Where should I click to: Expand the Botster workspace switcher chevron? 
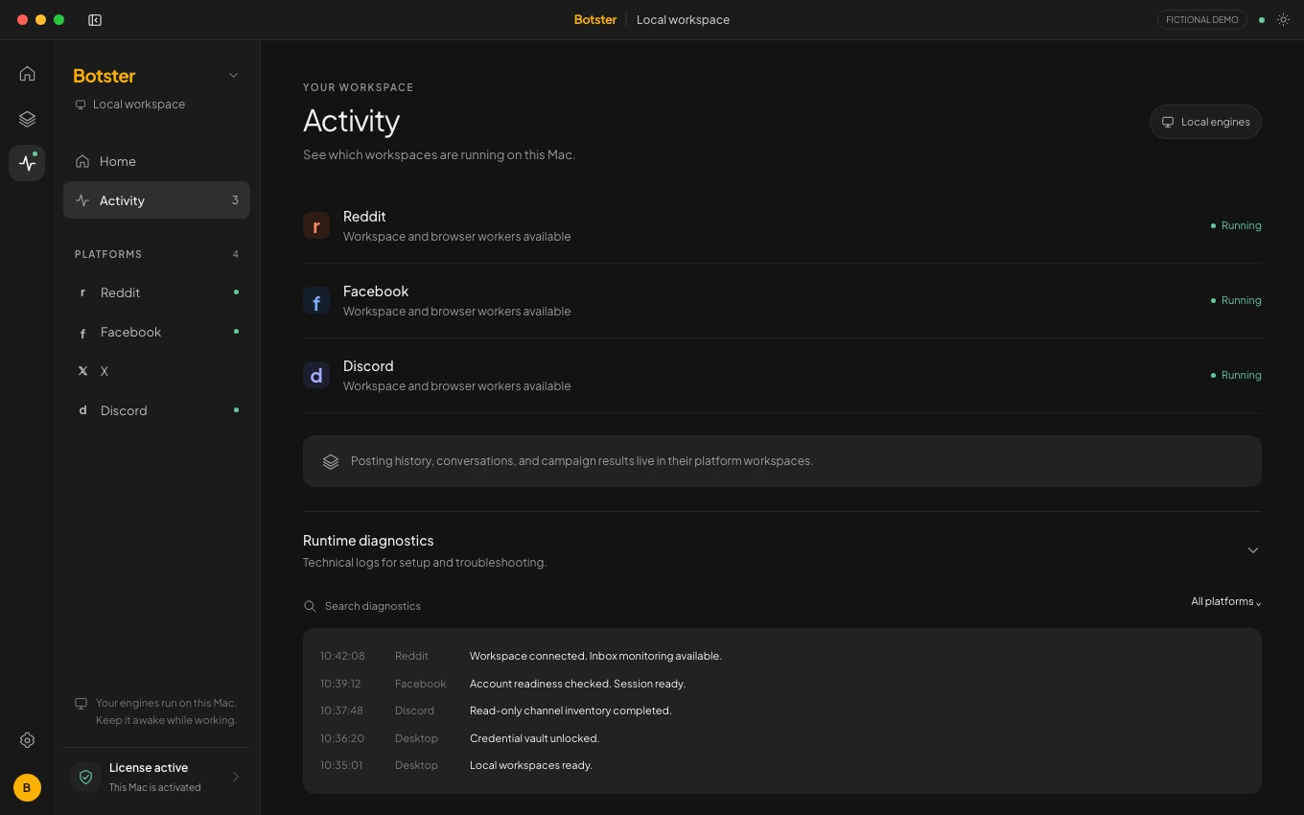point(233,76)
